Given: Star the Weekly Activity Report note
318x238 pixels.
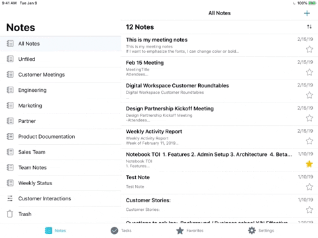Looking at the screenshot, I should [x=309, y=141].
